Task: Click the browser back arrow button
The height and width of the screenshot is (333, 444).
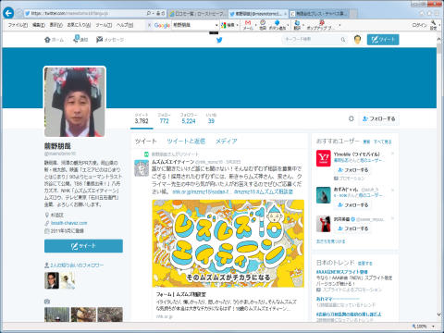Action: click(8, 13)
